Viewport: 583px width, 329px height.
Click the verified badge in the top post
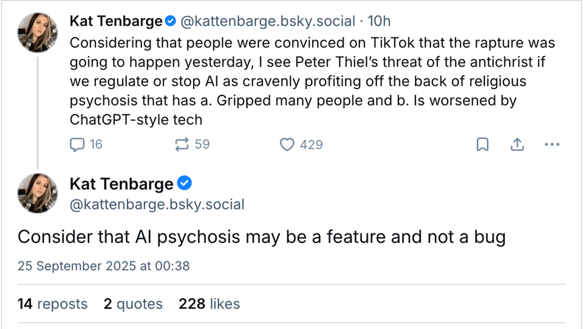coord(171,21)
